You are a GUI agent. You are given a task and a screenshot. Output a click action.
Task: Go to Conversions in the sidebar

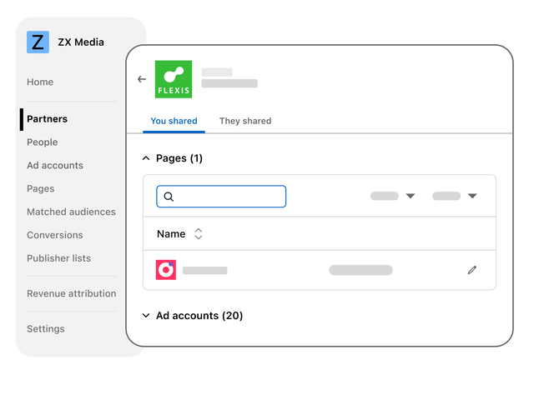55,235
